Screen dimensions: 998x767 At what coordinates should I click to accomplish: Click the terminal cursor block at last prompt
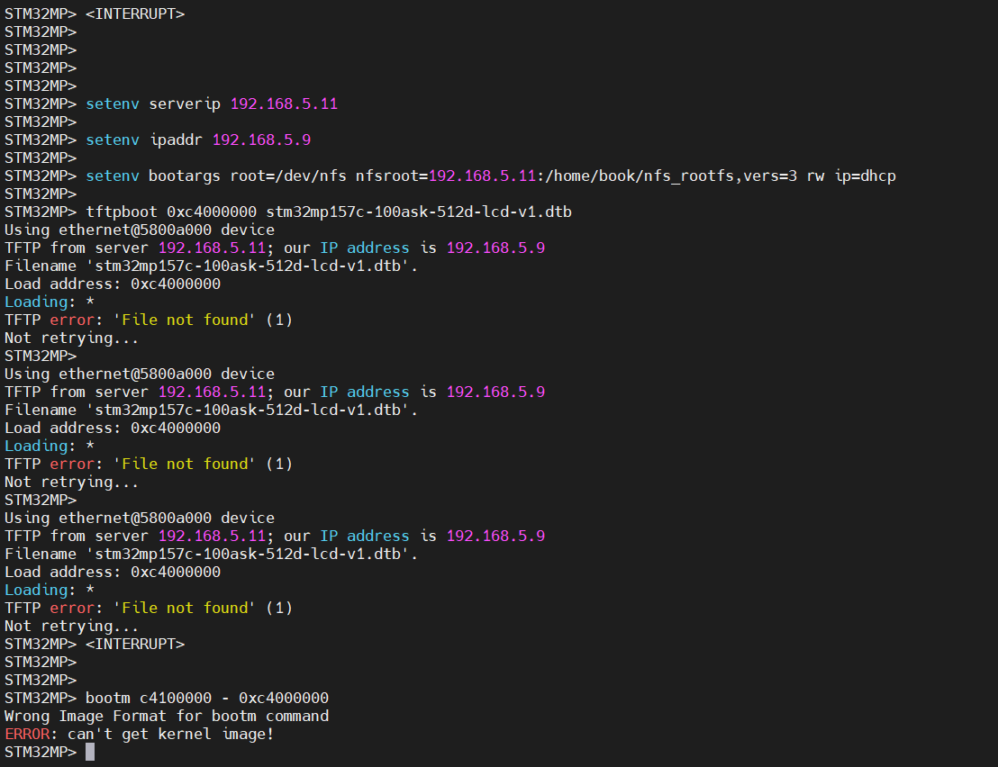pos(90,753)
